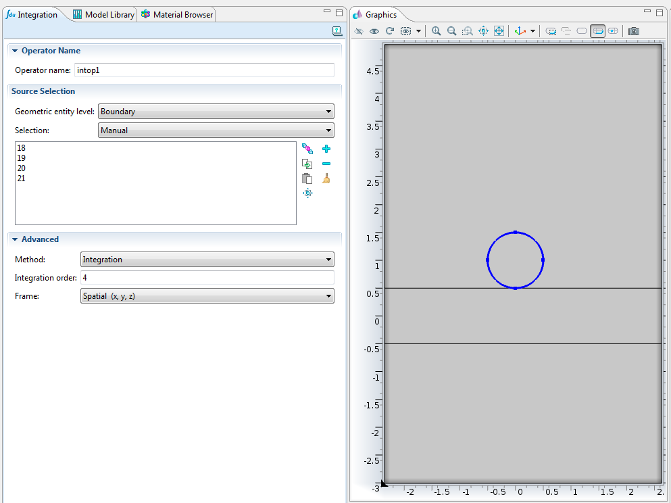671x503 pixels.
Task: Open the Frame dropdown showing Spatial
Action: click(x=207, y=296)
